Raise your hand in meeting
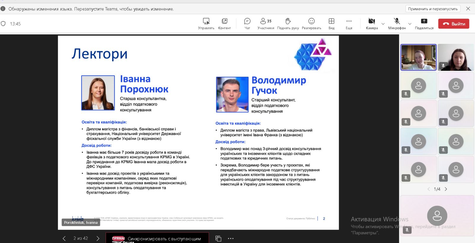 click(288, 23)
